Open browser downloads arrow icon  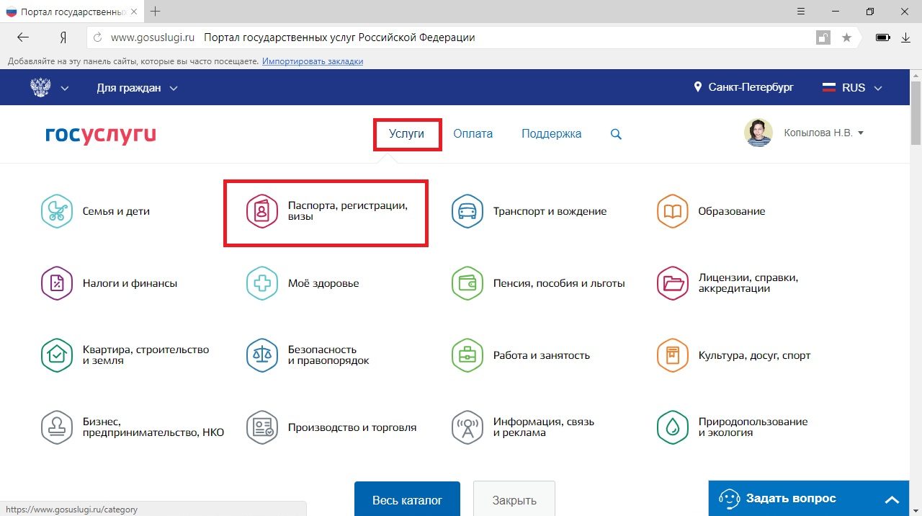pos(906,37)
